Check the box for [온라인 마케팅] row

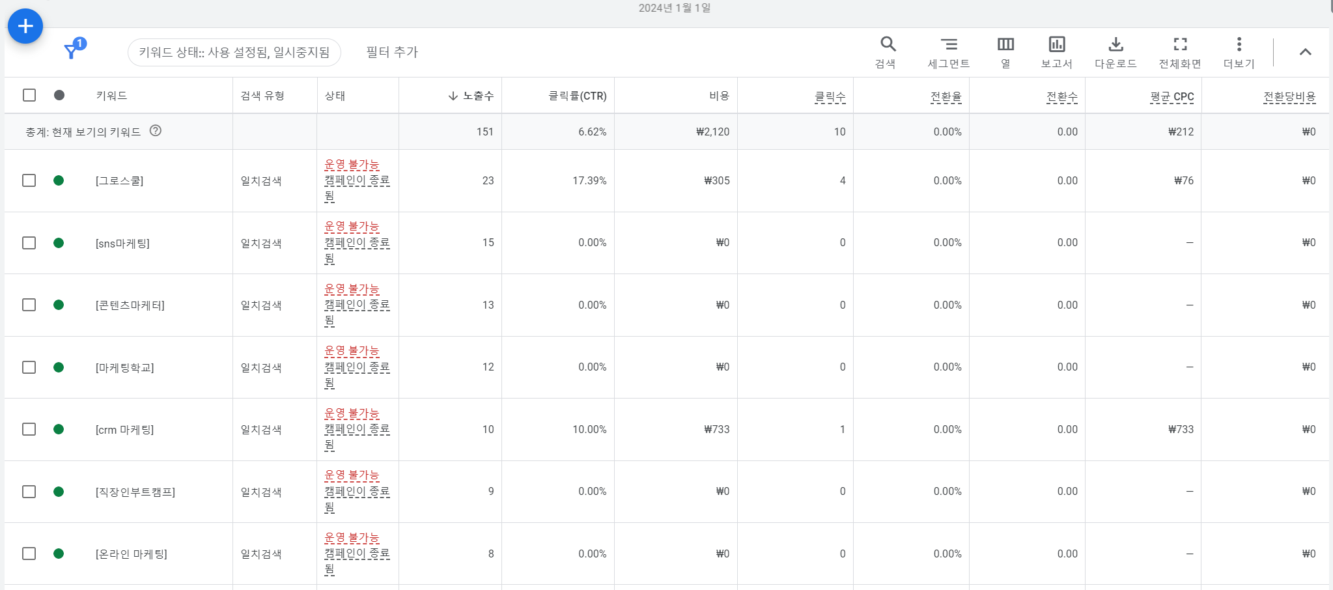point(29,554)
